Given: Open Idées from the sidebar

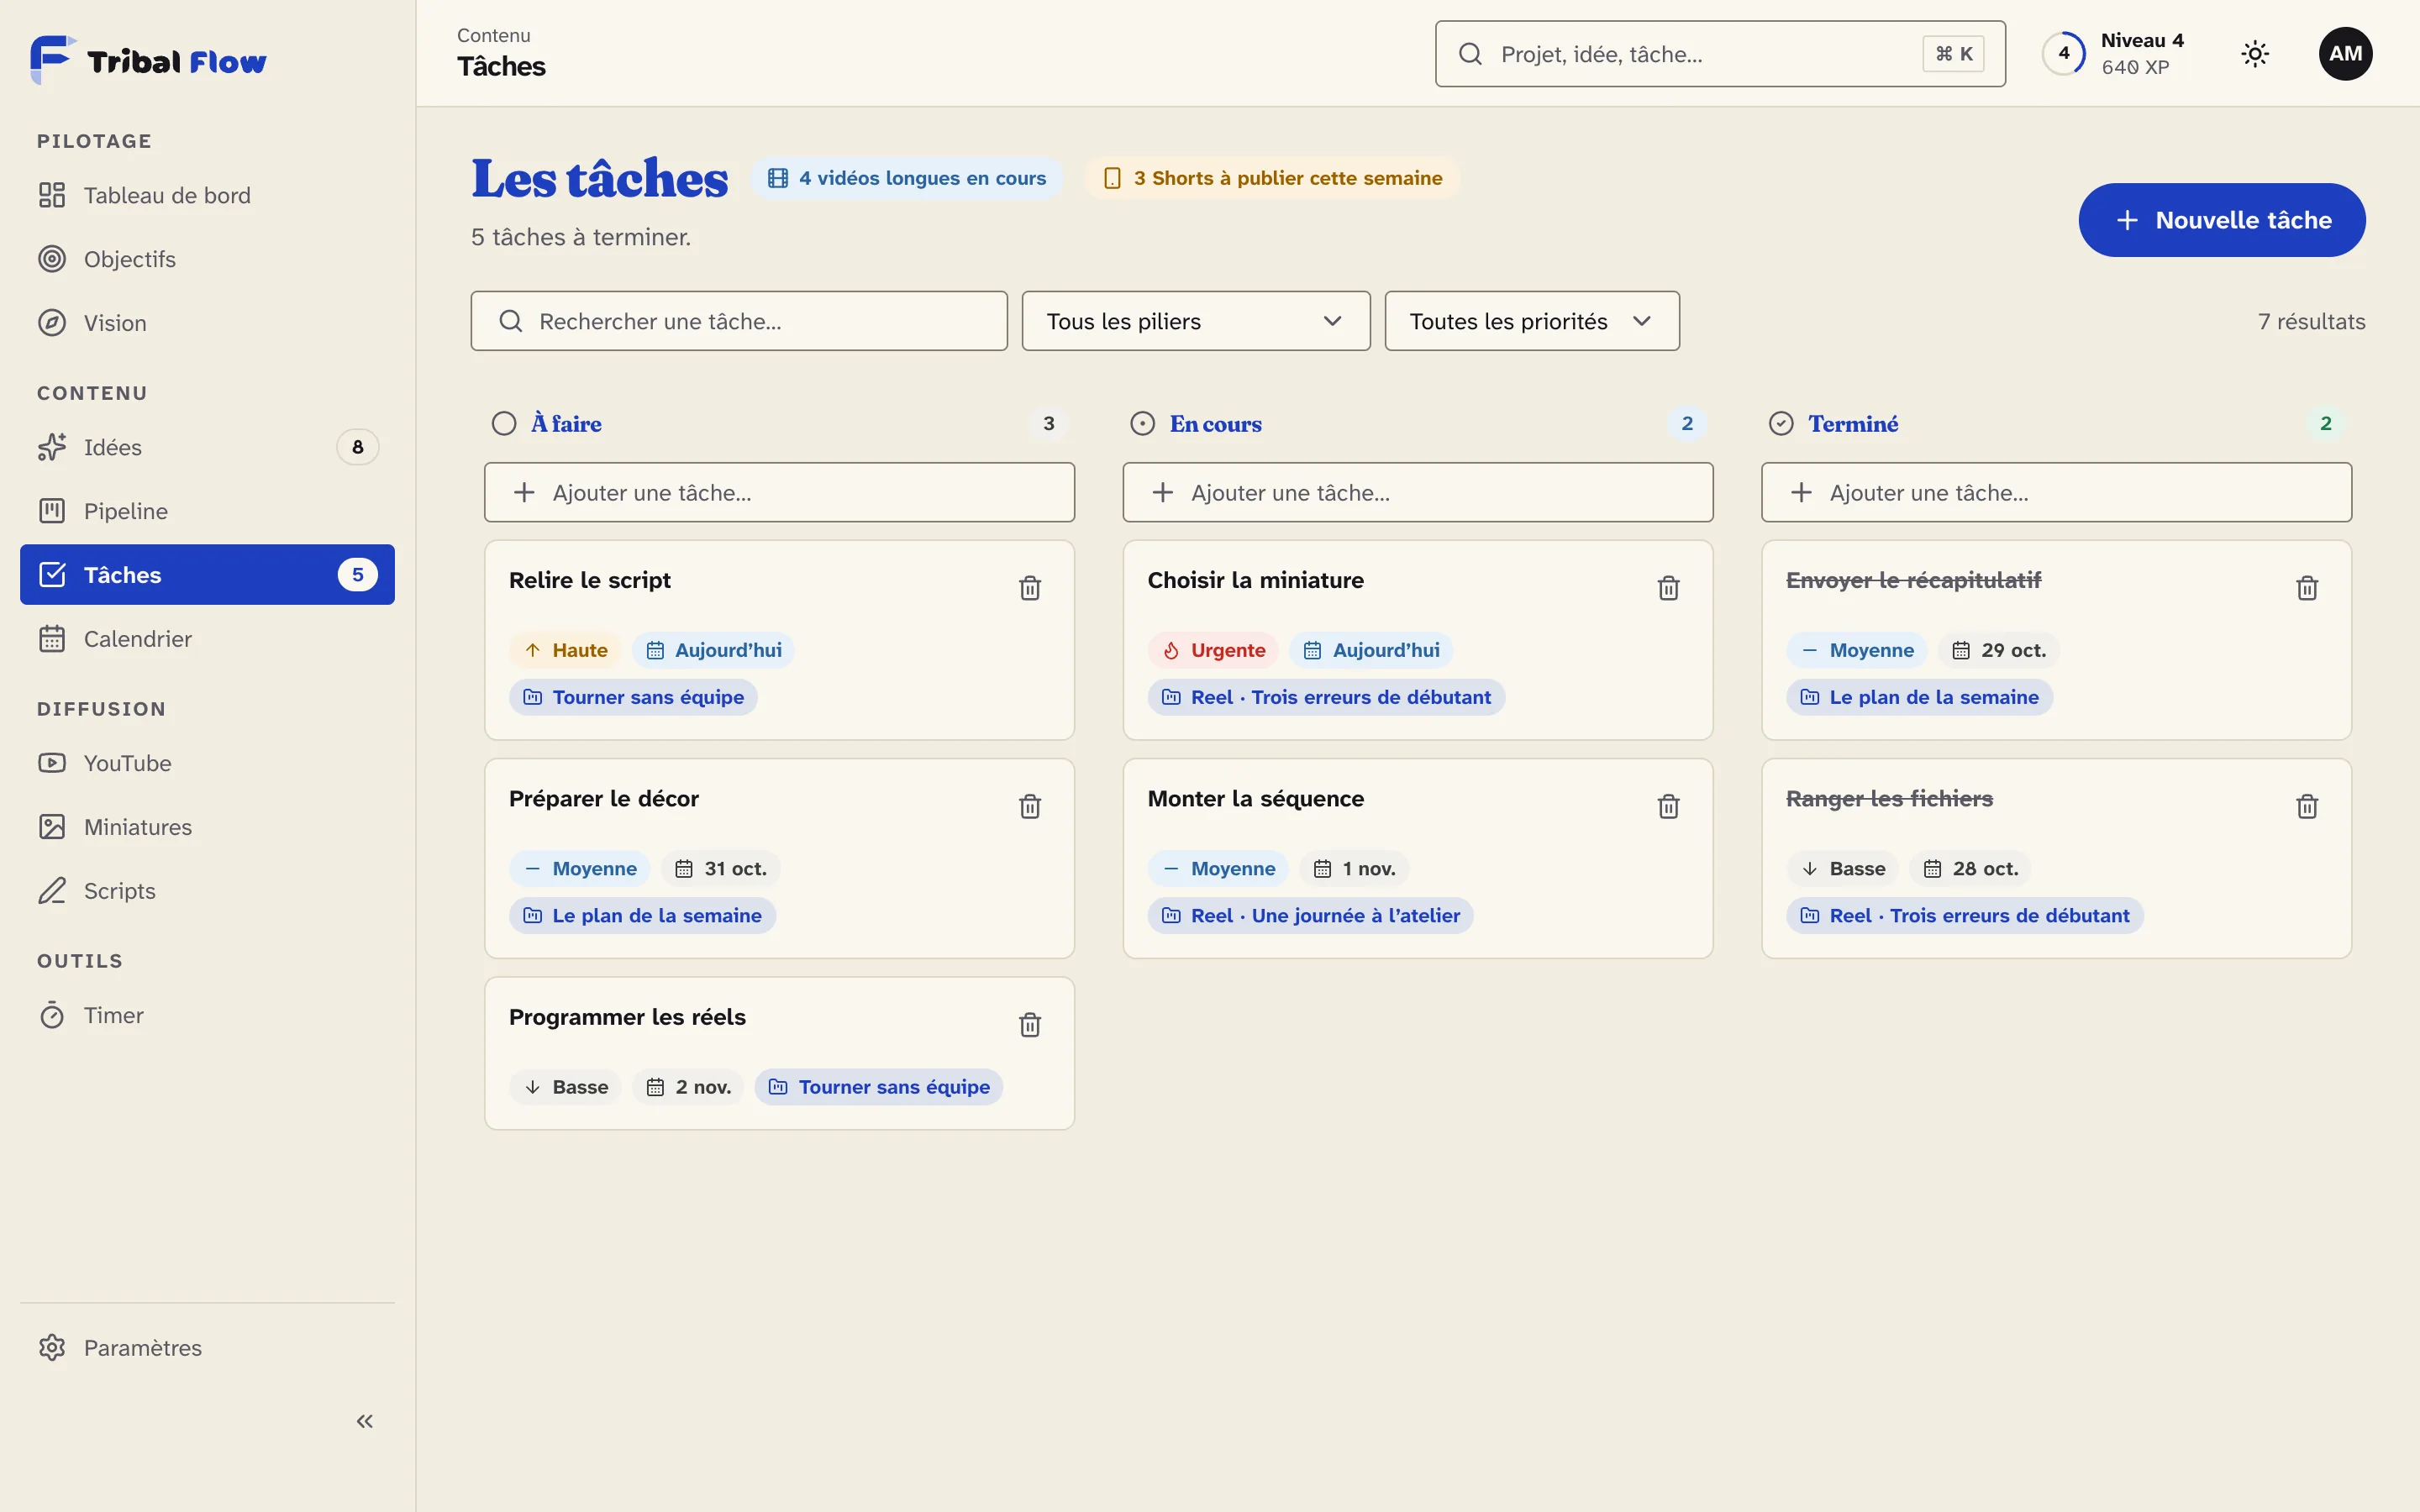Looking at the screenshot, I should pos(207,447).
